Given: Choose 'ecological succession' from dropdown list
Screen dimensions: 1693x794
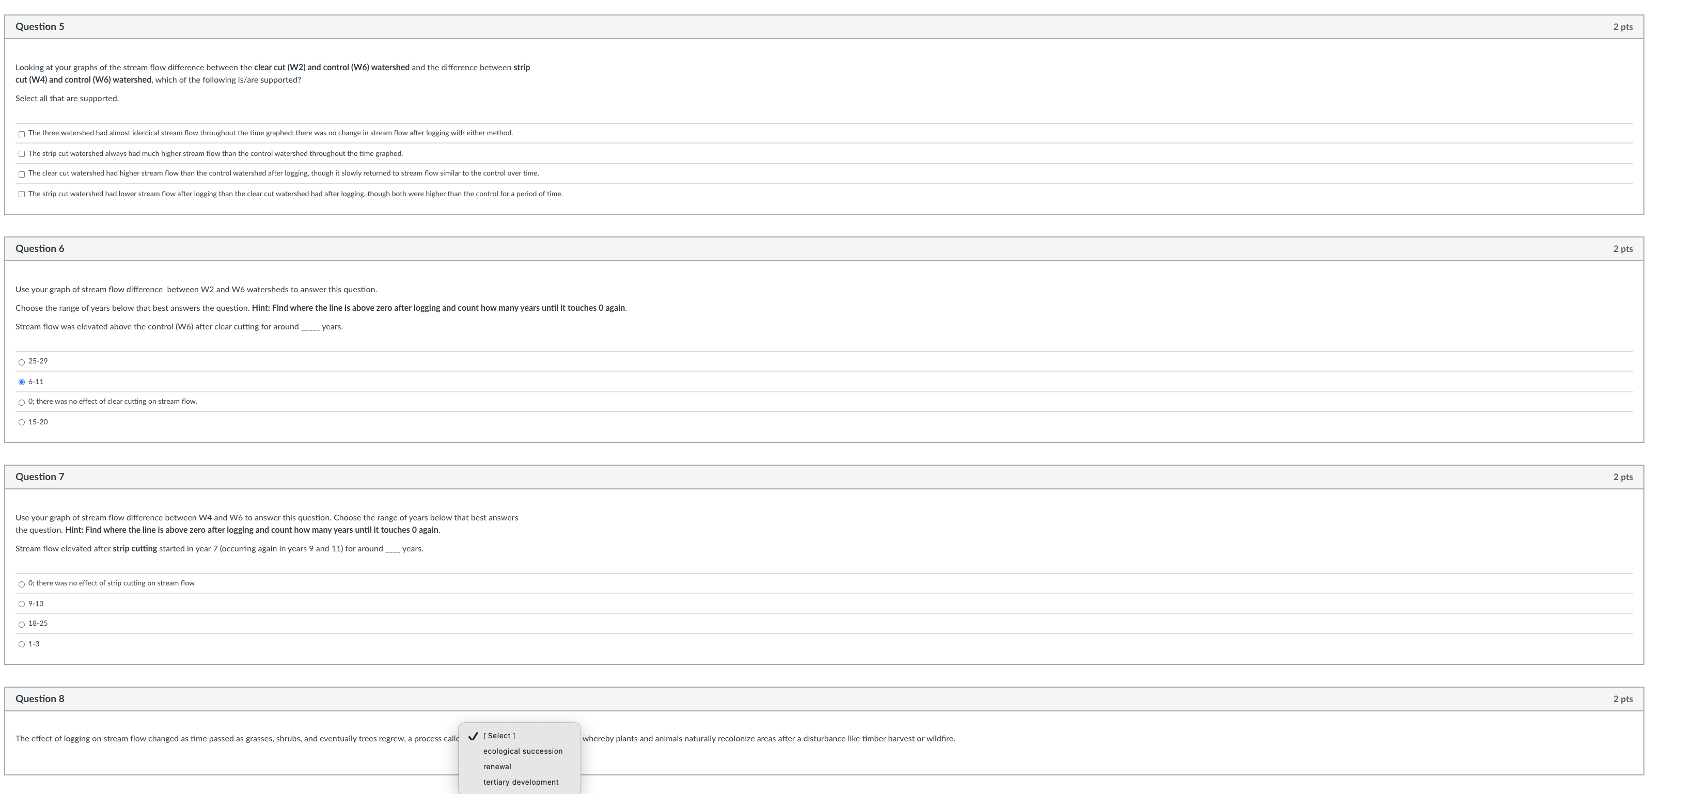Looking at the screenshot, I should pyautogui.click(x=523, y=751).
